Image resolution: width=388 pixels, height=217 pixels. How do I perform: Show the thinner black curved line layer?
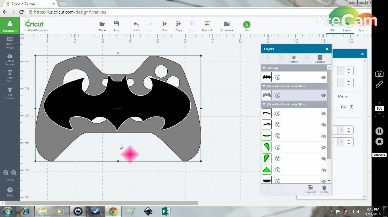pyautogui.click(x=323, y=125)
